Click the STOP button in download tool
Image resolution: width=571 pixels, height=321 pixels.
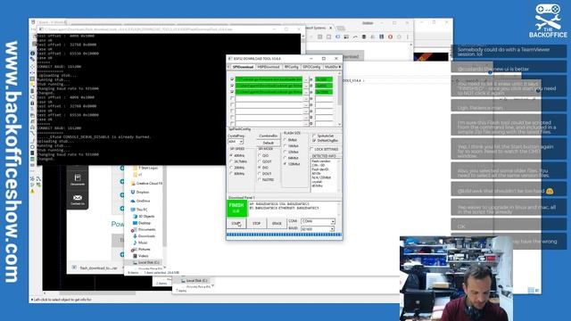(256, 224)
